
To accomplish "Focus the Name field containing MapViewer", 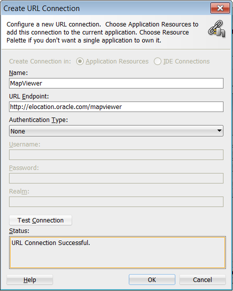I will (116, 83).
